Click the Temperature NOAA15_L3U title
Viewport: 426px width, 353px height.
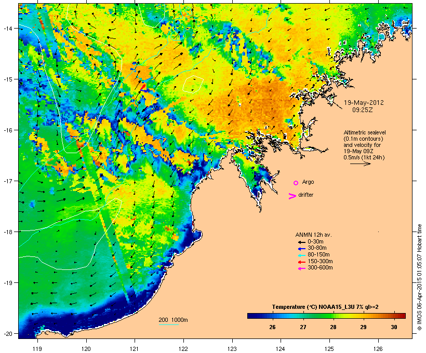point(325,307)
